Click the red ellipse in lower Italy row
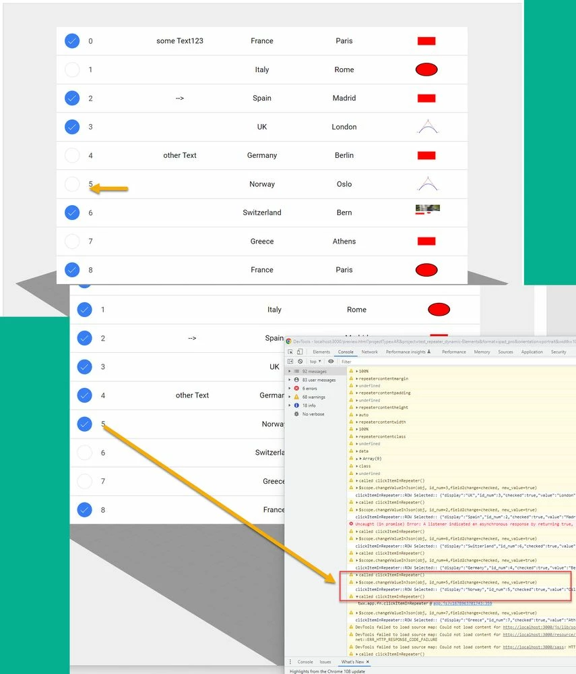576x674 pixels. (439, 309)
